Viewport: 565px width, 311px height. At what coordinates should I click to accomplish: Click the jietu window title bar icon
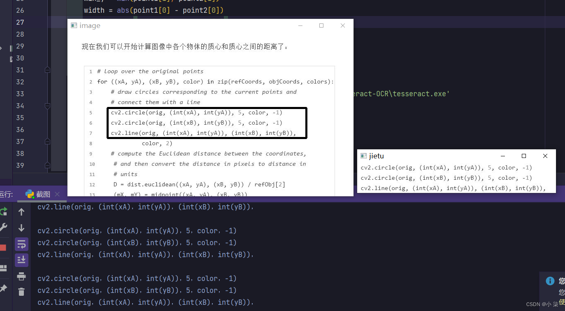pyautogui.click(x=363, y=156)
